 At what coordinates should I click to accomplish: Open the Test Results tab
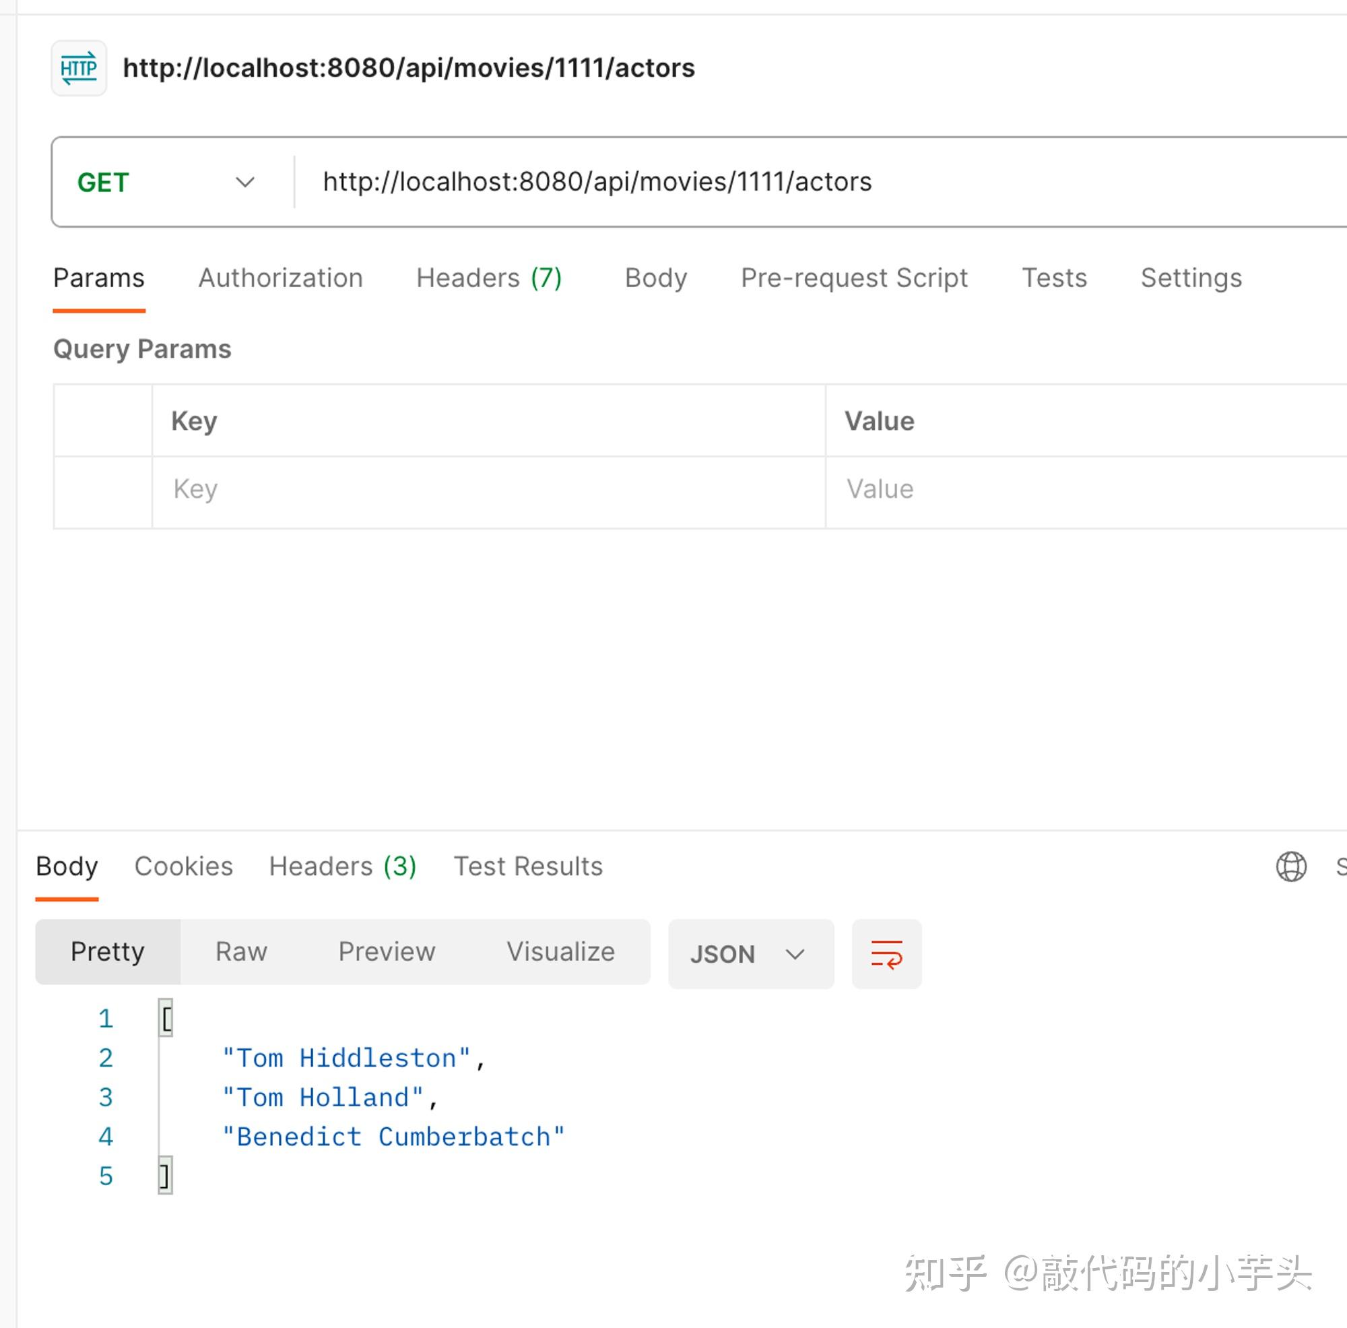pyautogui.click(x=528, y=866)
